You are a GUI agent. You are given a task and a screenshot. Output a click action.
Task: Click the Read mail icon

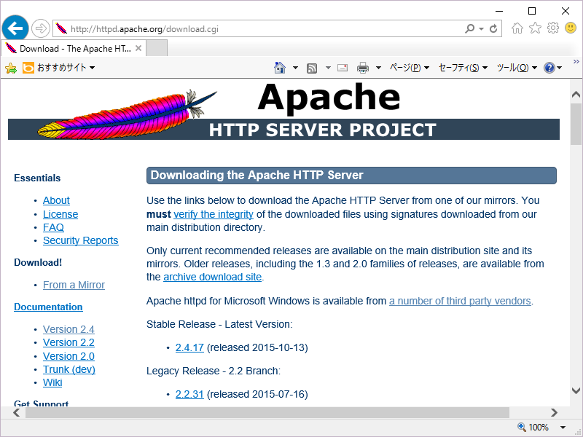[343, 68]
